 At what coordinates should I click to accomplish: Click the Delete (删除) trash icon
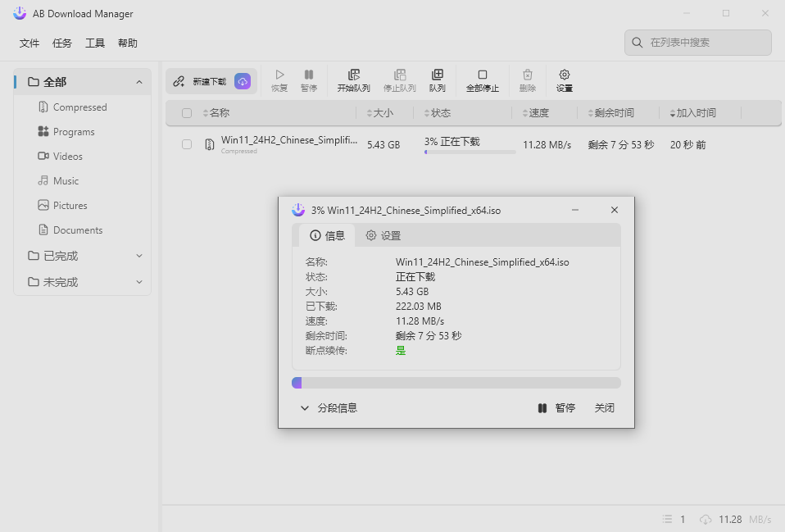(527, 75)
